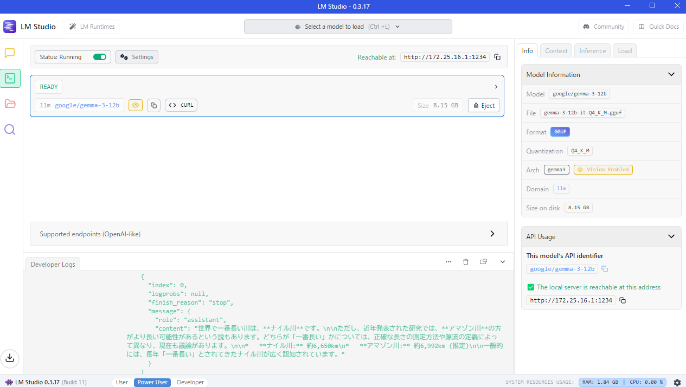Open the Chat view from the sidebar

[x=10, y=53]
